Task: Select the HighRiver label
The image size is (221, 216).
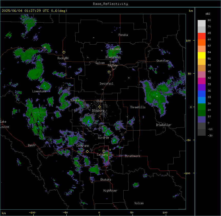Action: (x=110, y=191)
